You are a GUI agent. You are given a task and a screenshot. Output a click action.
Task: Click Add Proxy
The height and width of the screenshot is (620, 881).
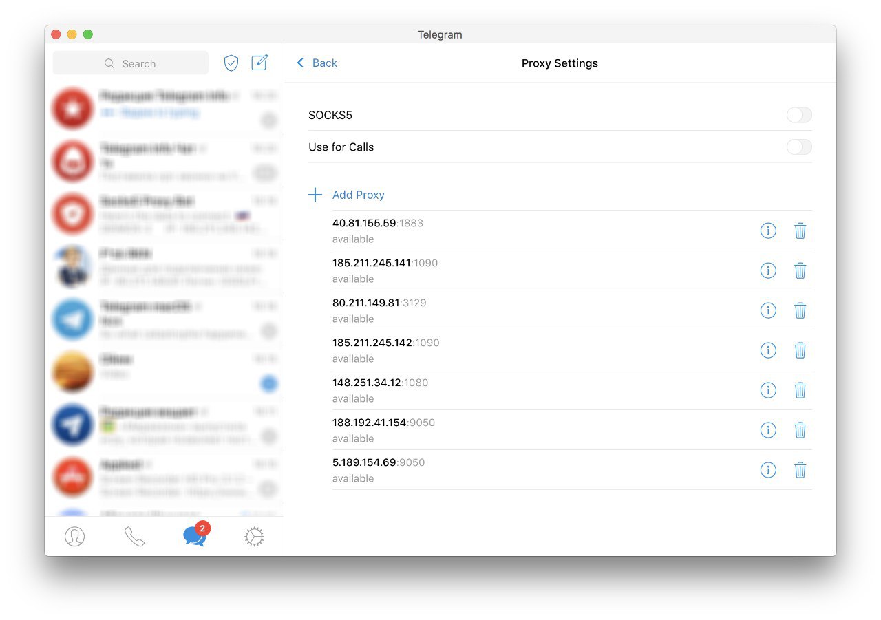pos(346,195)
